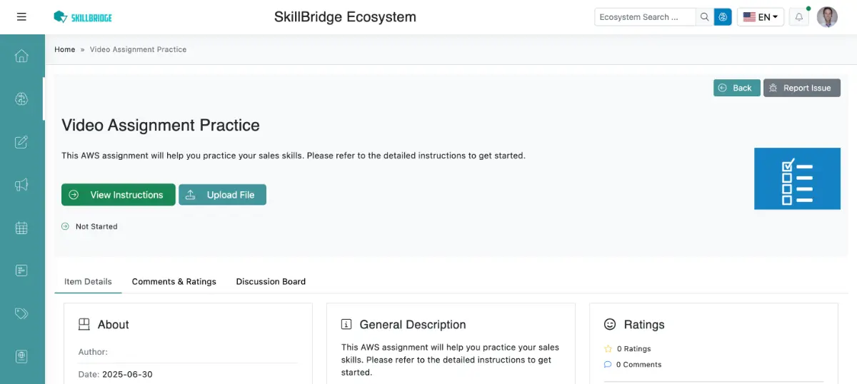Viewport: 857px width, 384px height.
Task: Expand the EN language dropdown
Action: click(761, 17)
